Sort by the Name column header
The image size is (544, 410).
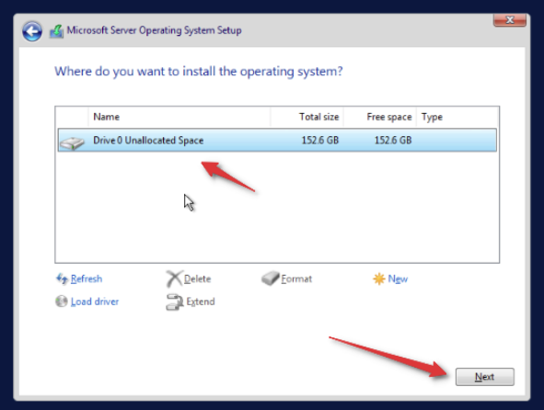click(179, 117)
